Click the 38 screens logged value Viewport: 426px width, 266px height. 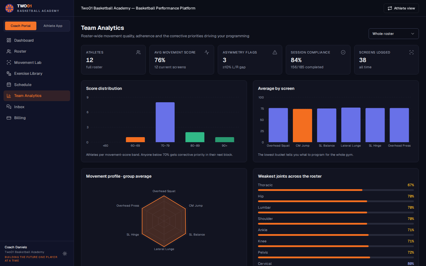363,60
